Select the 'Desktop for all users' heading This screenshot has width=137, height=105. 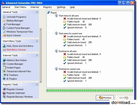(x=68, y=51)
